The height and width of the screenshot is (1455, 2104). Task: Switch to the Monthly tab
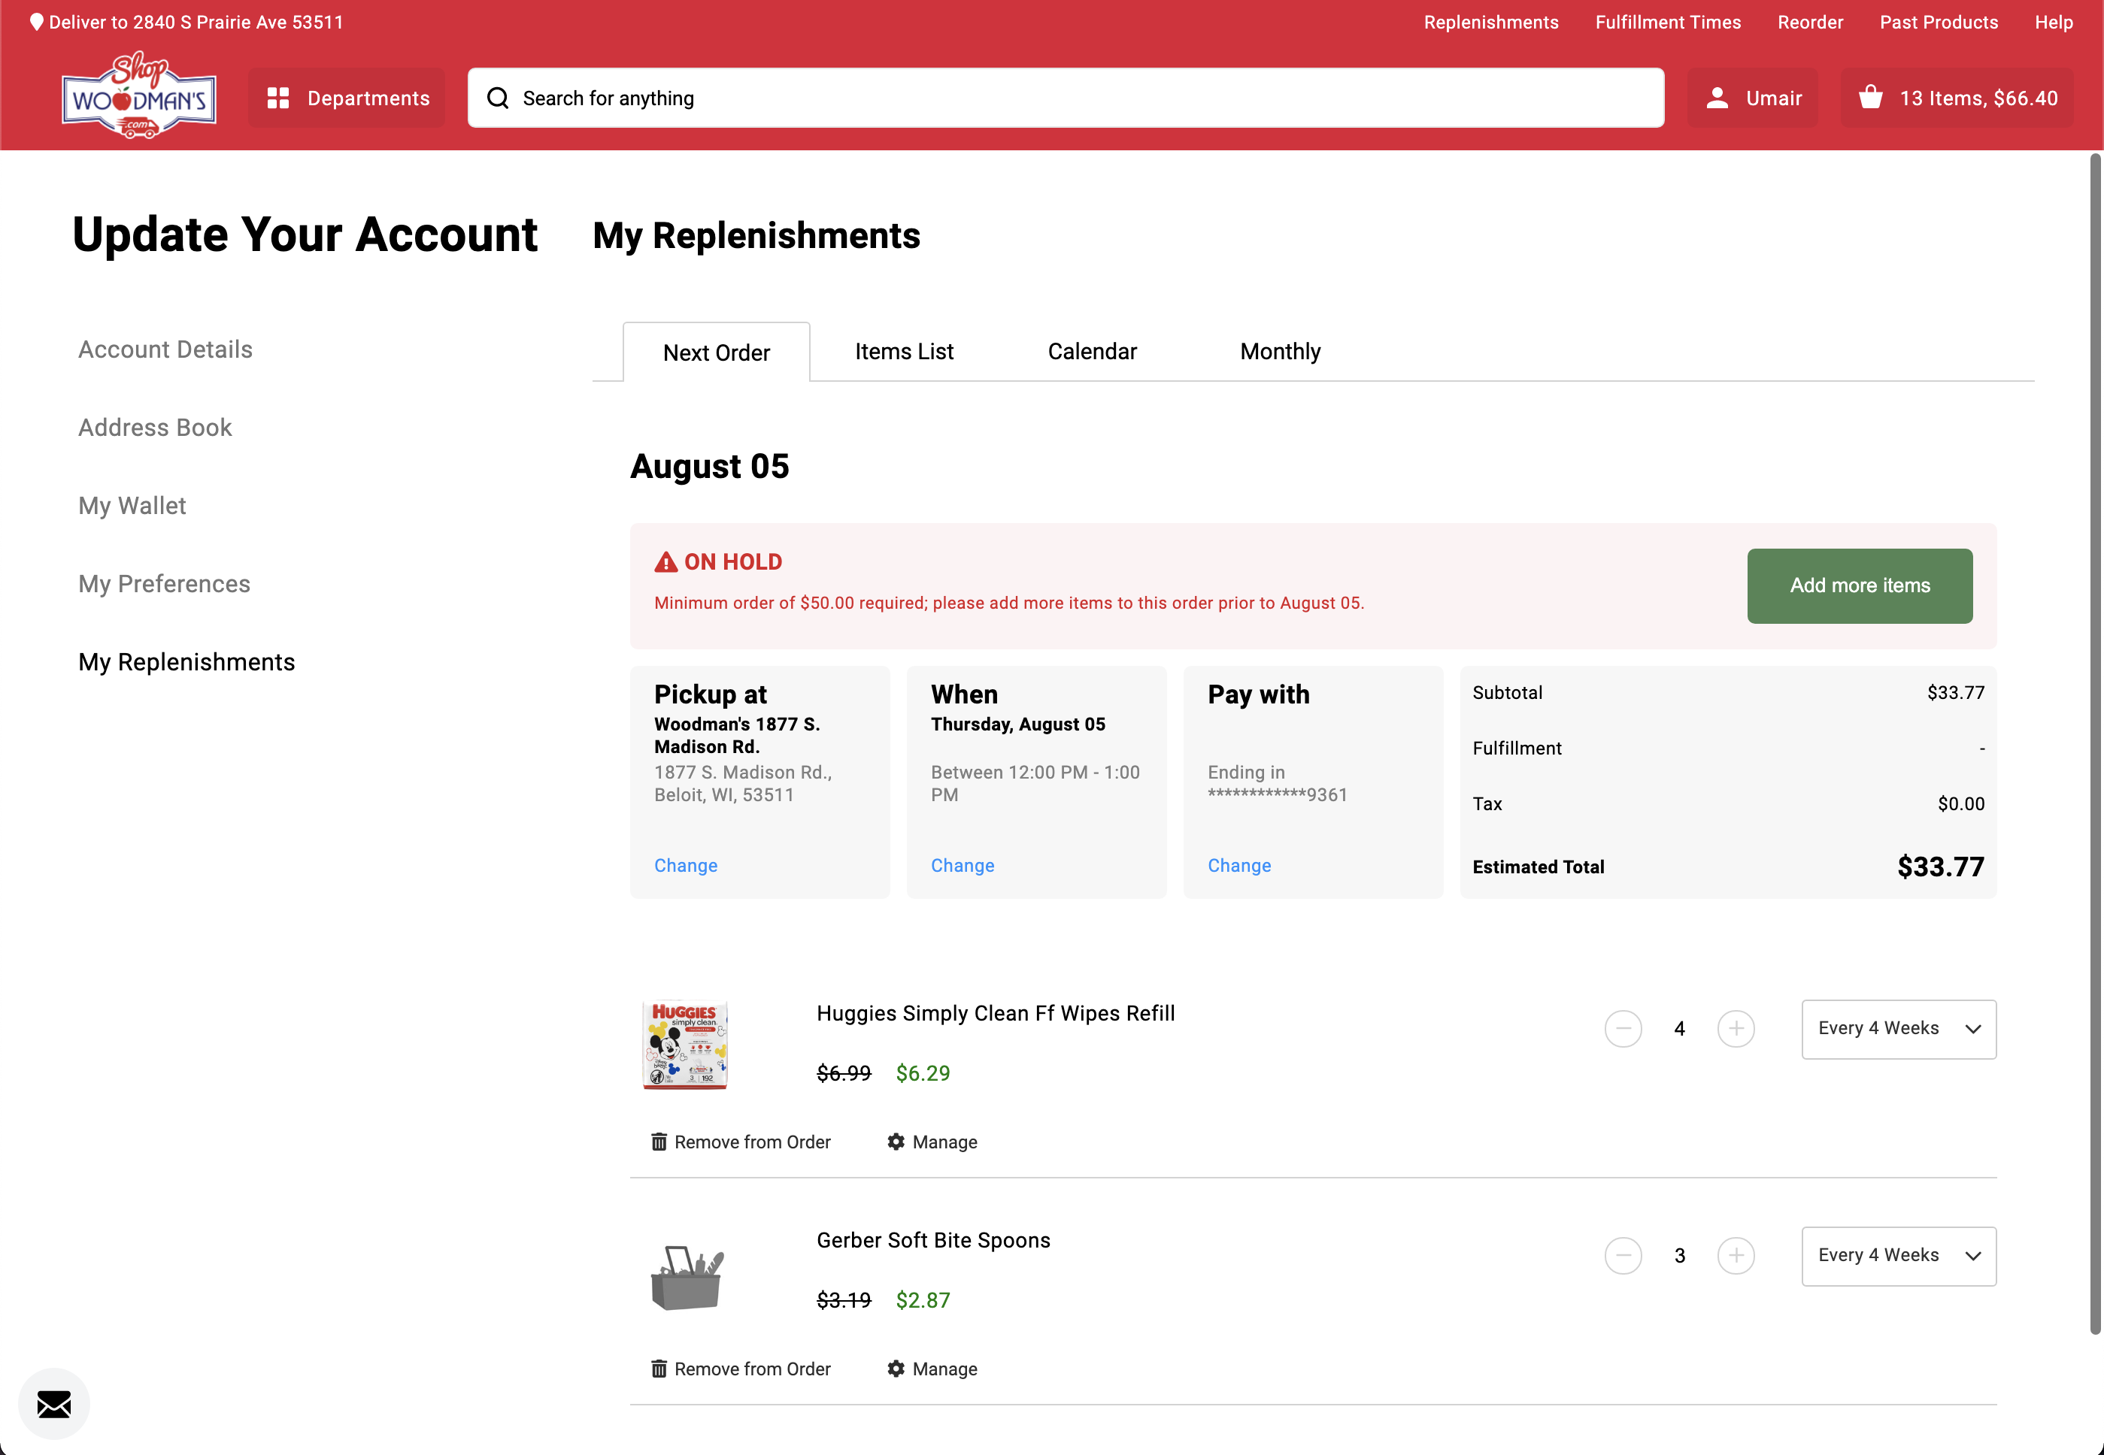[1281, 351]
